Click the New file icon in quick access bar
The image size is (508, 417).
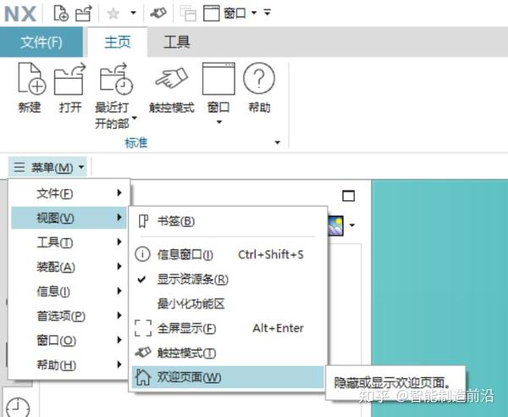61,14
